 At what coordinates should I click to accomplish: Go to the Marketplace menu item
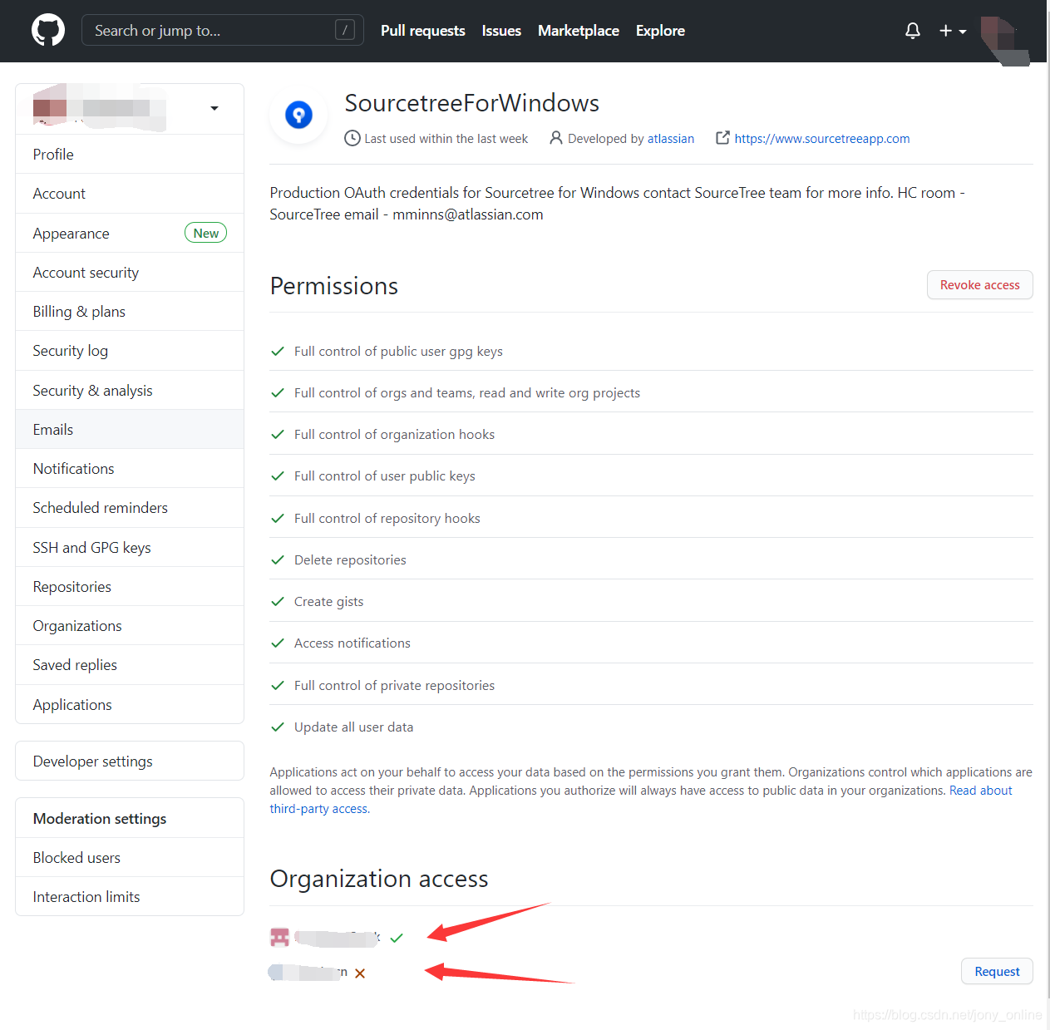click(578, 31)
